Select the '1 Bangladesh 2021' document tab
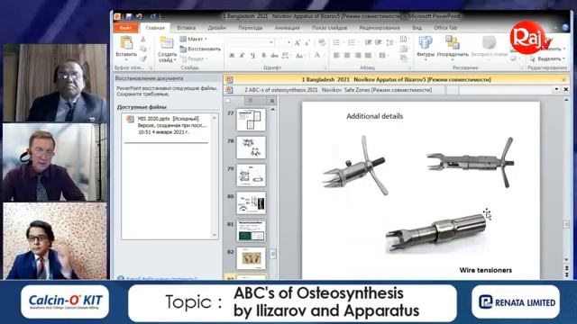Viewport: 577px width, 324px height. pyautogui.click(x=396, y=79)
